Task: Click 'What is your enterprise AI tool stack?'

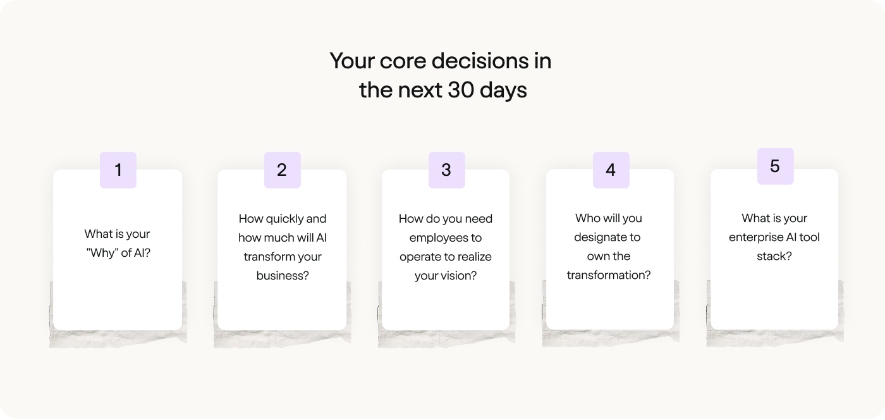Action: (774, 237)
